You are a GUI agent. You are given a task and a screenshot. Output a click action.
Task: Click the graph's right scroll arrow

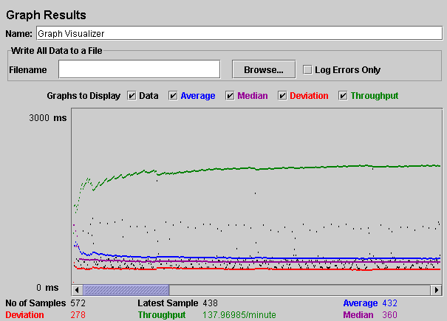pos(437,290)
